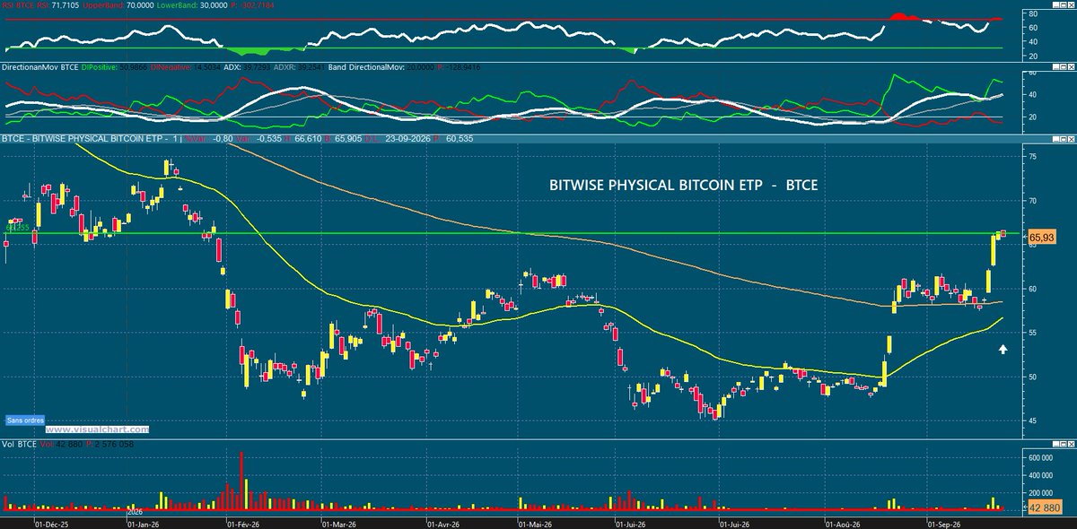Click the chart annotation 'BITWISE PHYSICAL BITCOIN ETP - BTCE'
The width and height of the screenshot is (1077, 529).
coord(685,186)
